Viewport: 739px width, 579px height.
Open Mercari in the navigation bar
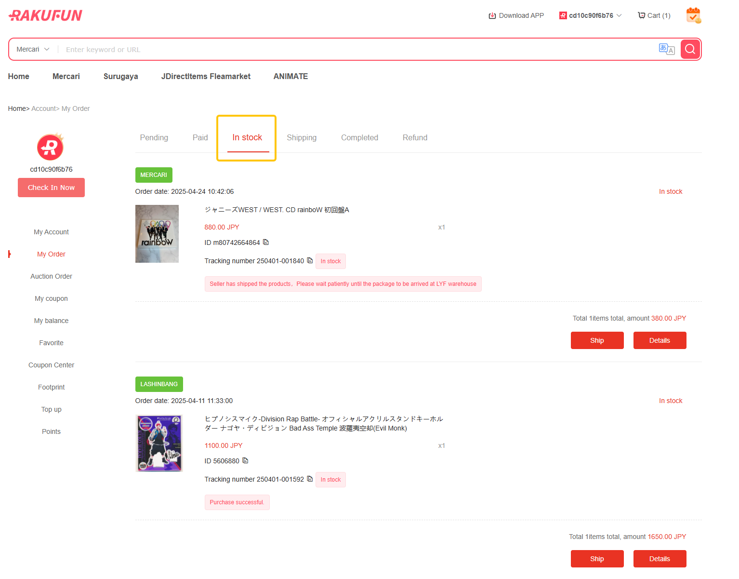(x=66, y=76)
